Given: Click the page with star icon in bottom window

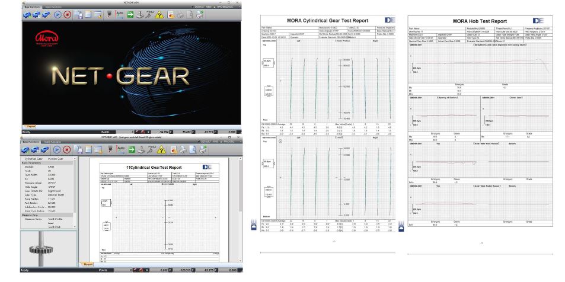Looking at the screenshot, I should pos(98,149).
